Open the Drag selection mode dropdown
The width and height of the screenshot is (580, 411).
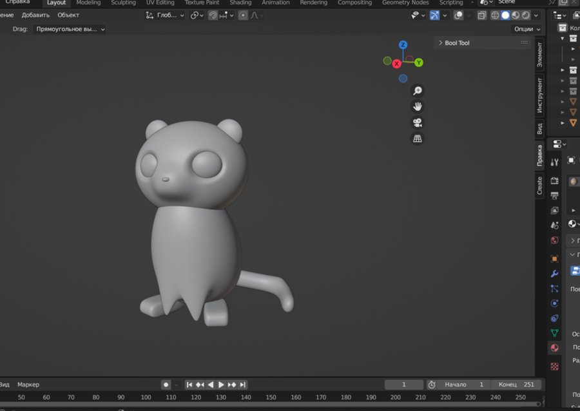(70, 29)
